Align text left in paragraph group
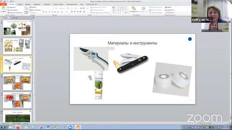Viewport: 232px width, 130px height. [x=72, y=12]
